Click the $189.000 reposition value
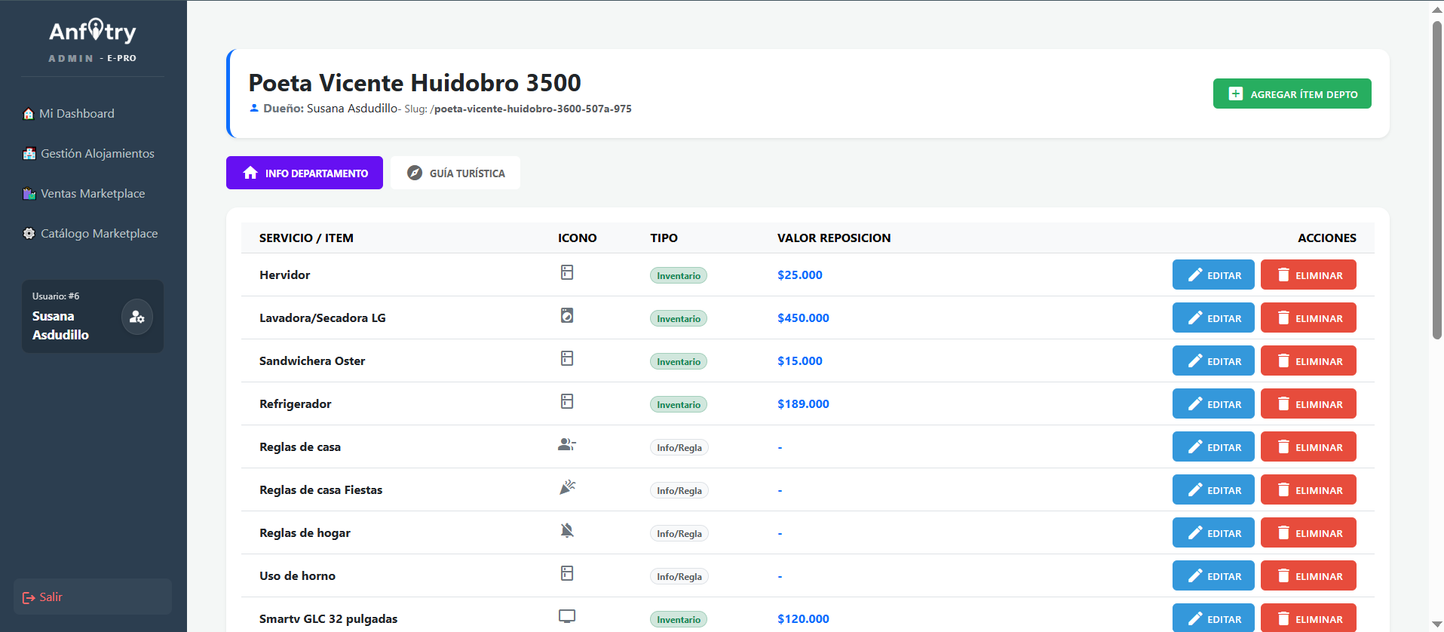The image size is (1444, 632). click(x=803, y=404)
